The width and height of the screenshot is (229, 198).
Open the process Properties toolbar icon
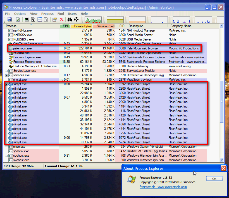[55, 20]
